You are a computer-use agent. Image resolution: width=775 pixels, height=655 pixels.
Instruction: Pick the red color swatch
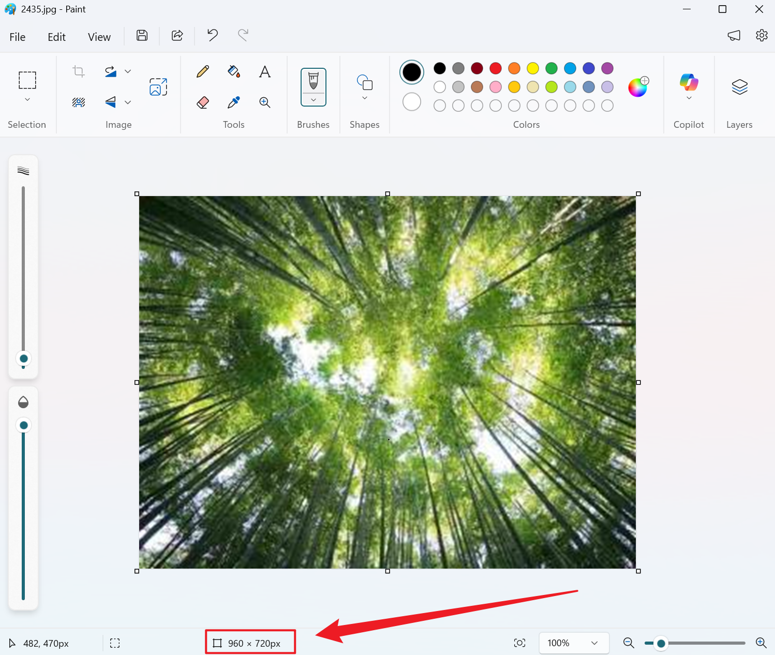[x=496, y=68]
